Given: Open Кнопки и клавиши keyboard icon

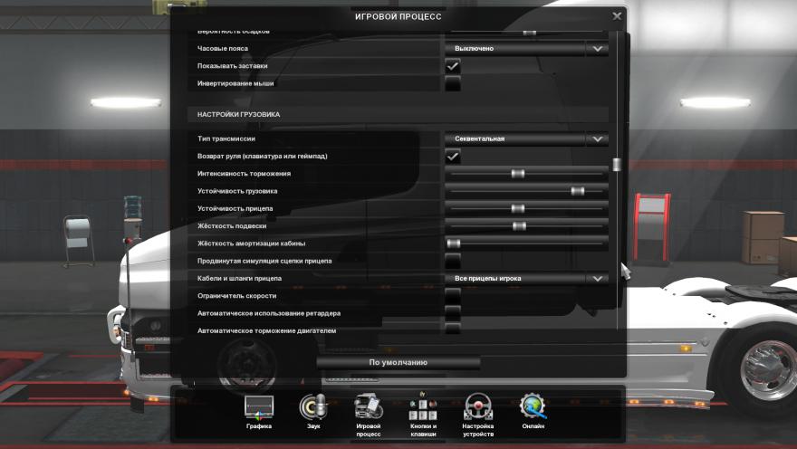Looking at the screenshot, I should point(423,408).
